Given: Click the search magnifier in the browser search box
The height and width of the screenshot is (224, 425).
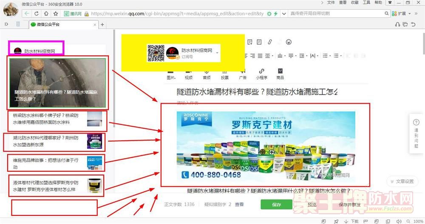Looking at the screenshot, I should pos(386,13).
